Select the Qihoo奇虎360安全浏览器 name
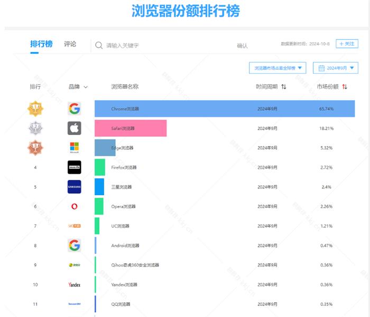 pos(135,265)
